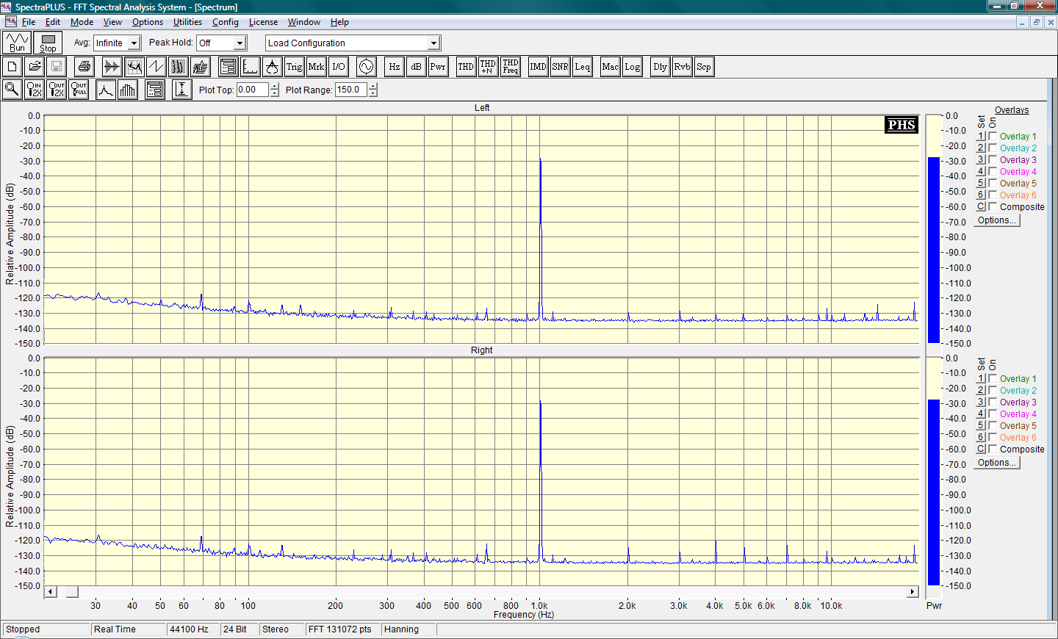The height and width of the screenshot is (639, 1058).
Task: Open the signal generator sine wave icon
Action: pos(366,67)
